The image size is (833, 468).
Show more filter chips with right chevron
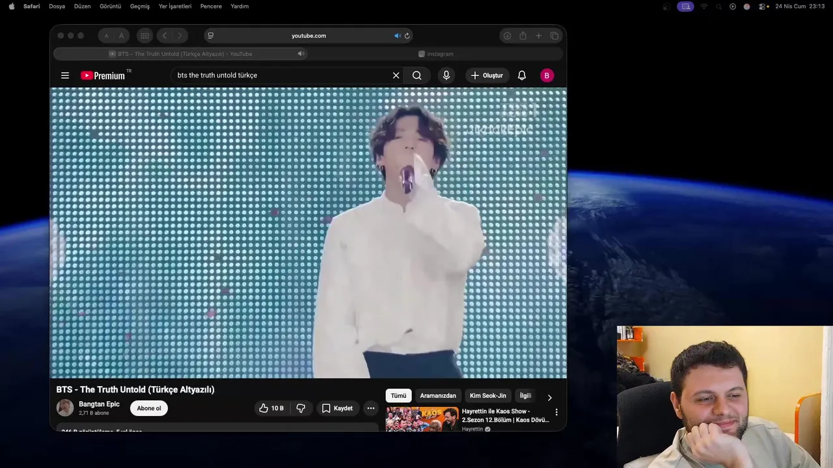(x=549, y=397)
